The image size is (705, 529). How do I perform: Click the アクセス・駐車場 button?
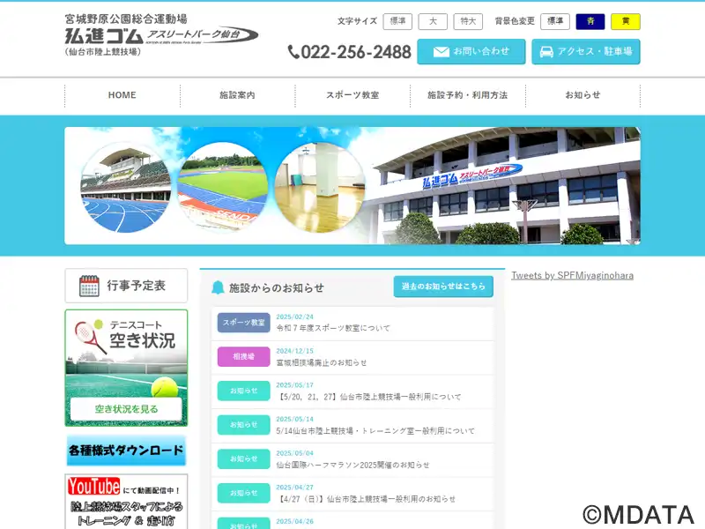pyautogui.click(x=586, y=52)
